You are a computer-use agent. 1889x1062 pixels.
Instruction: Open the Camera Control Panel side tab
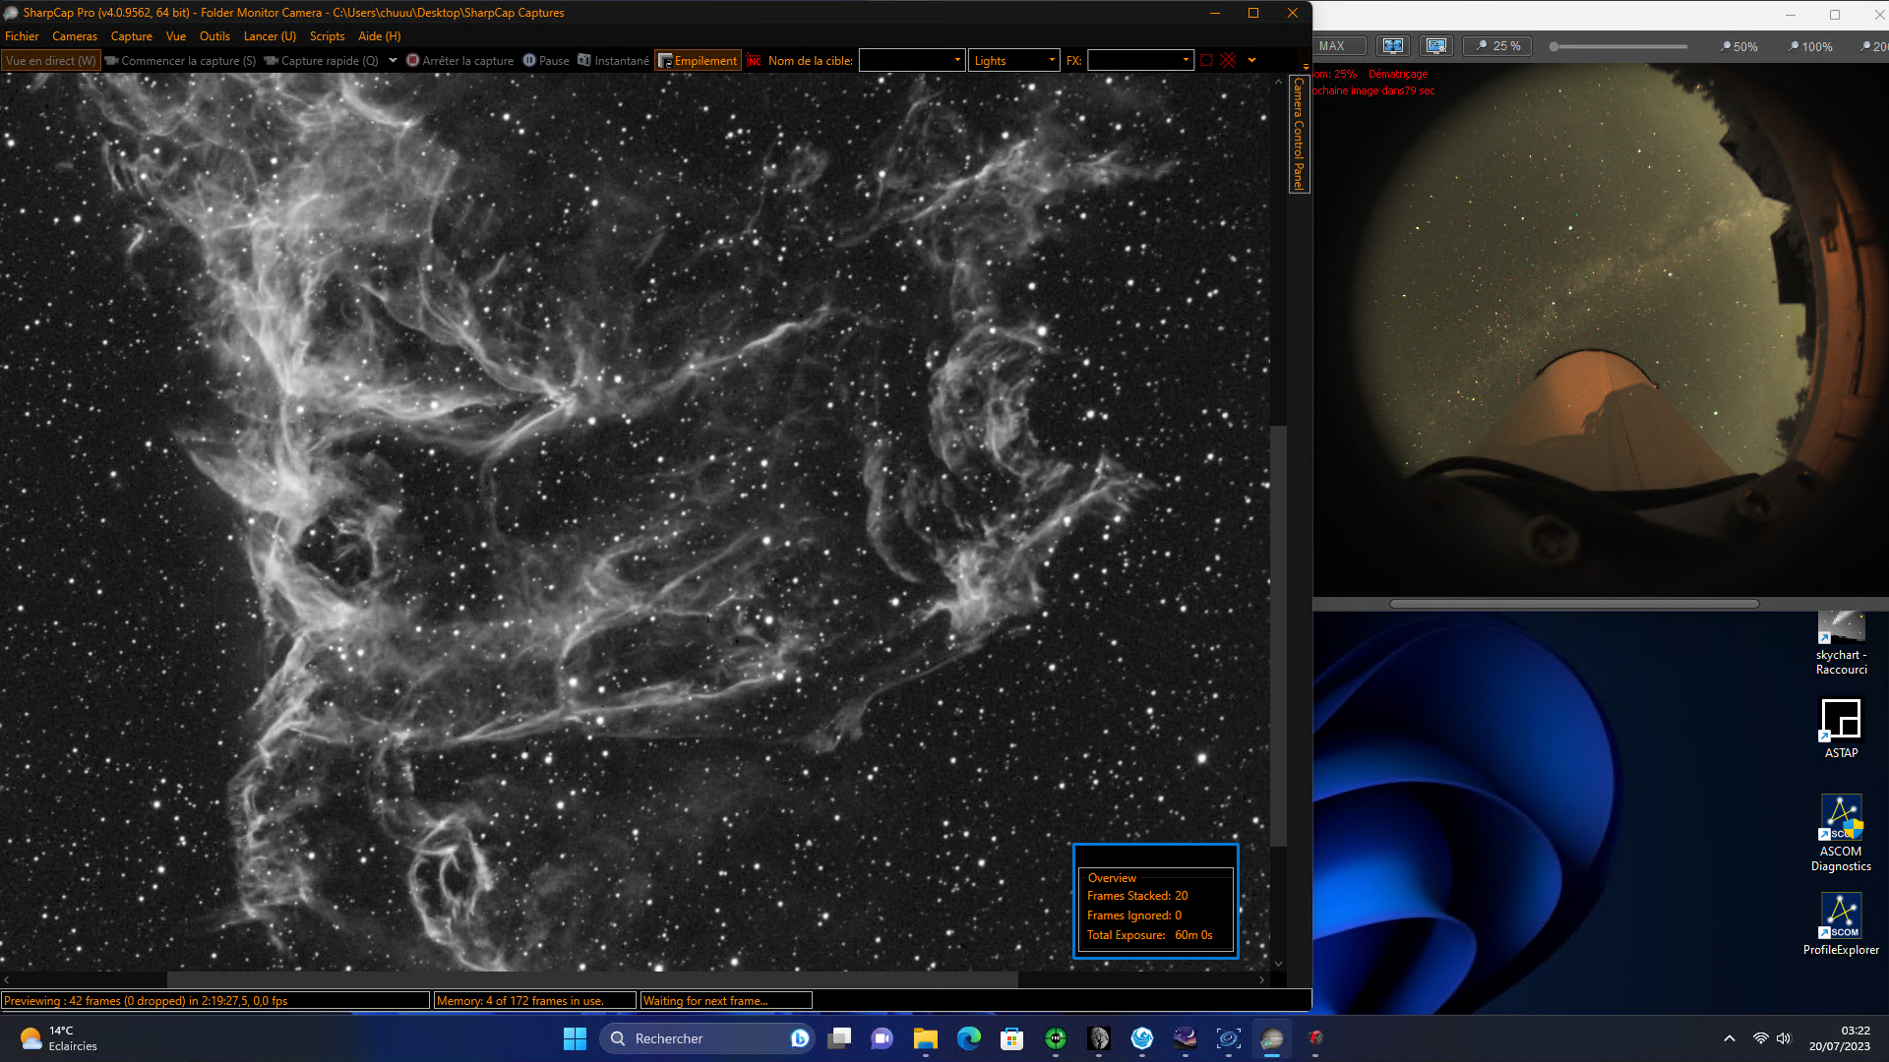1299,133
